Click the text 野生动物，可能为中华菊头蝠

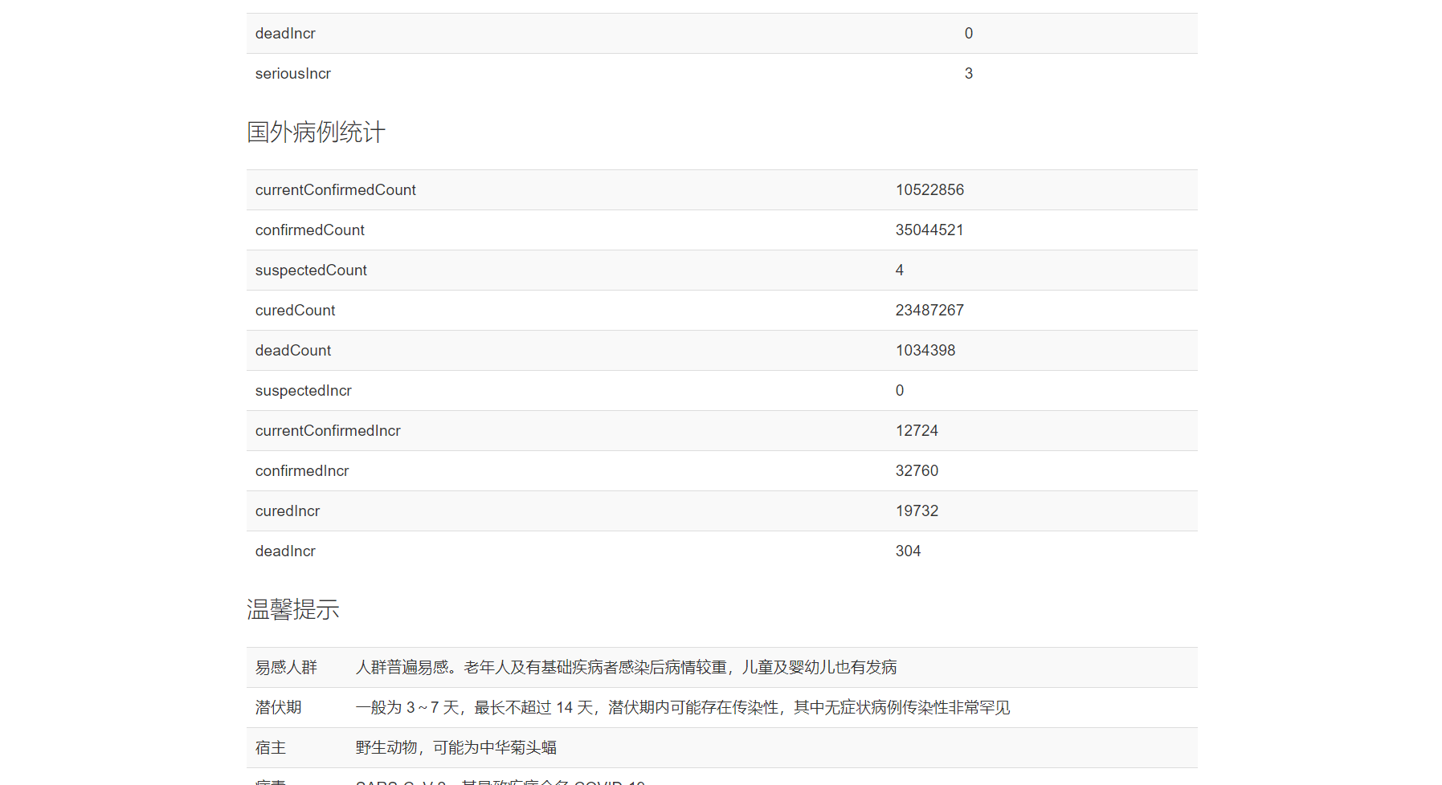[456, 748]
